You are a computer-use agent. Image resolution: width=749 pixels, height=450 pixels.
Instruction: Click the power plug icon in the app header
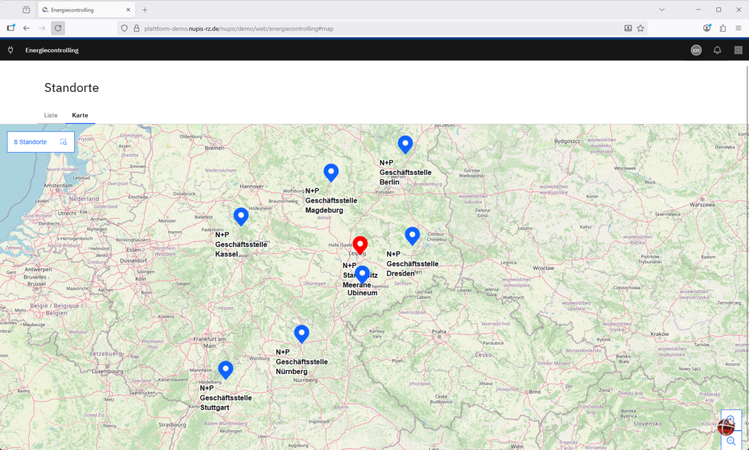pos(11,50)
